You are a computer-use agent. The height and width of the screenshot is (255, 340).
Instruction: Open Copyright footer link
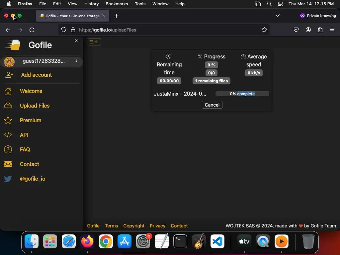pos(134,226)
